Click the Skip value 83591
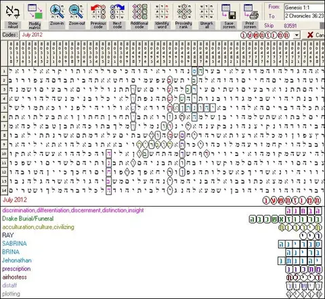The image size is (325, 299). [290, 26]
